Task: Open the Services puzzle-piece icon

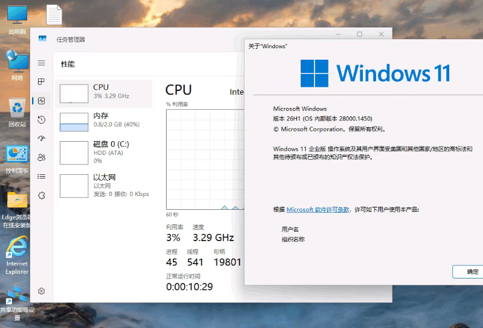Action: (x=42, y=195)
